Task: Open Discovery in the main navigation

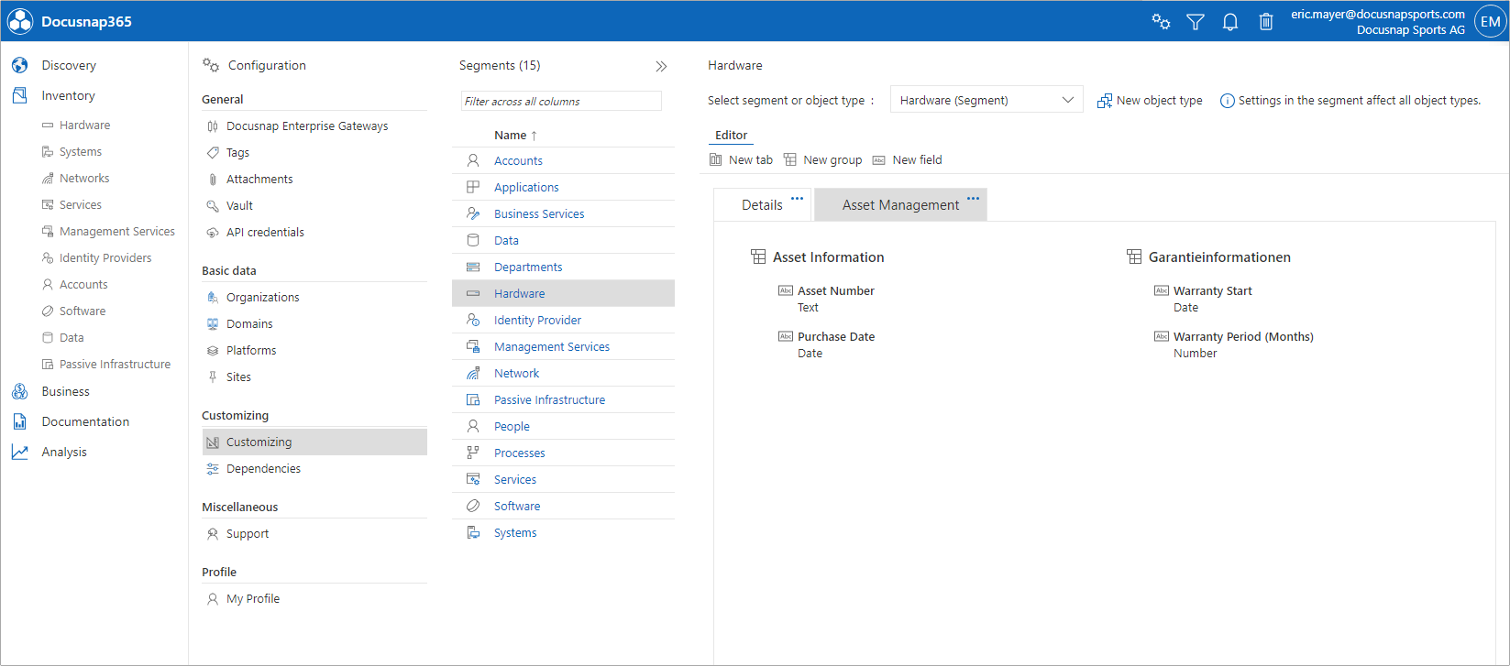Action: click(x=69, y=65)
